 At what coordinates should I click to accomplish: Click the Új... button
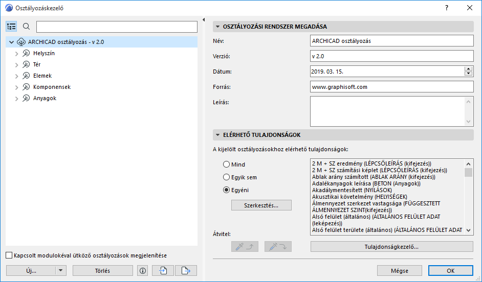tap(31, 271)
